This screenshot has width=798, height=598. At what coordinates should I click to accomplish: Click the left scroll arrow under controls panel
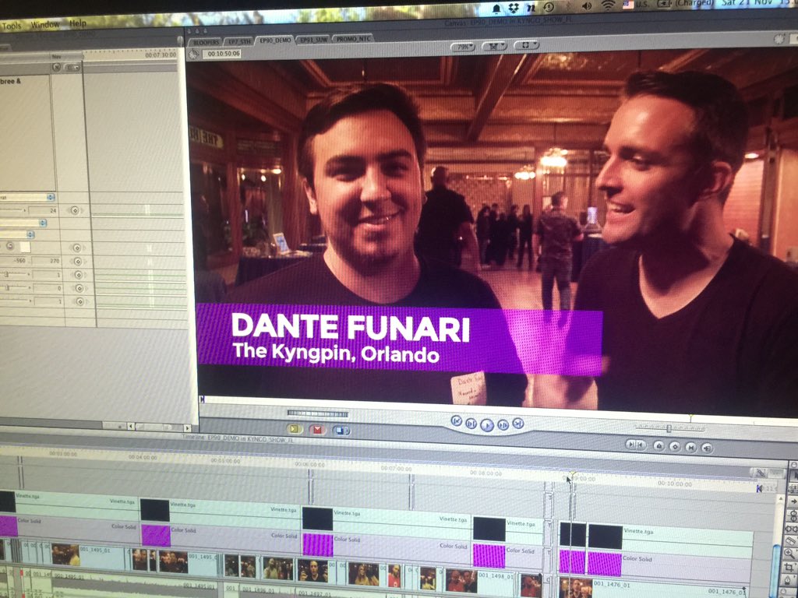(131, 427)
